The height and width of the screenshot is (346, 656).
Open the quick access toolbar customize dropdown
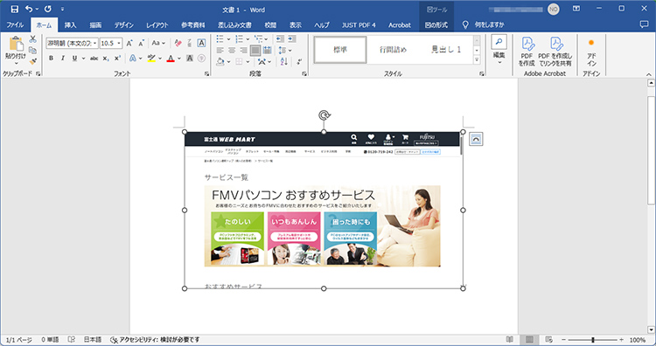[x=62, y=10]
